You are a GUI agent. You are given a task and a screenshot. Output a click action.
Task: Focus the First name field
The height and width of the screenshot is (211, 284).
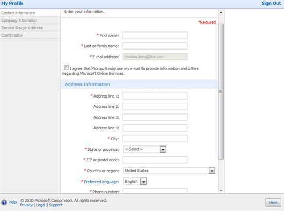point(155,35)
